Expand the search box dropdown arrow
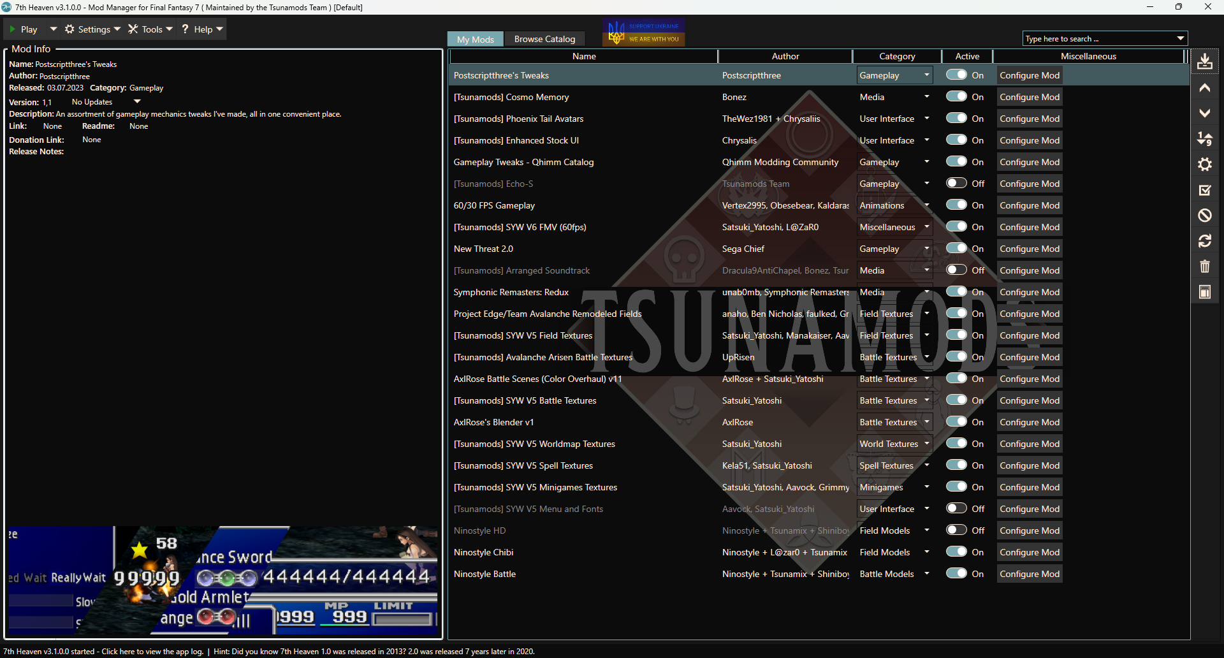The image size is (1224, 658). (x=1181, y=38)
